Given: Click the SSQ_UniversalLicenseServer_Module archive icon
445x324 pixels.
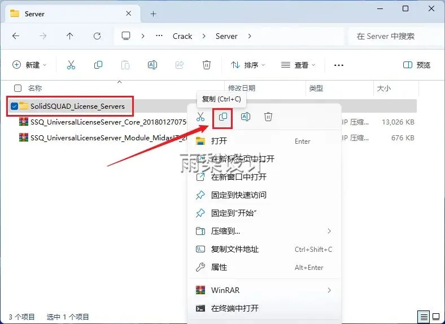Looking at the screenshot, I should (x=24, y=137).
